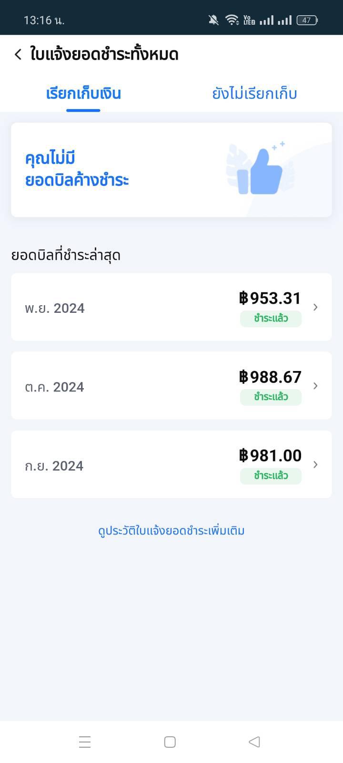Open the ฿988.67 bill amount
Viewport: 343px width, 763px height.
[x=270, y=377]
